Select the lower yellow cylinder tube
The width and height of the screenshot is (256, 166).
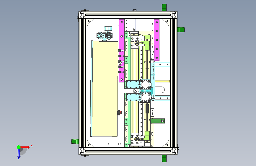point(135,117)
